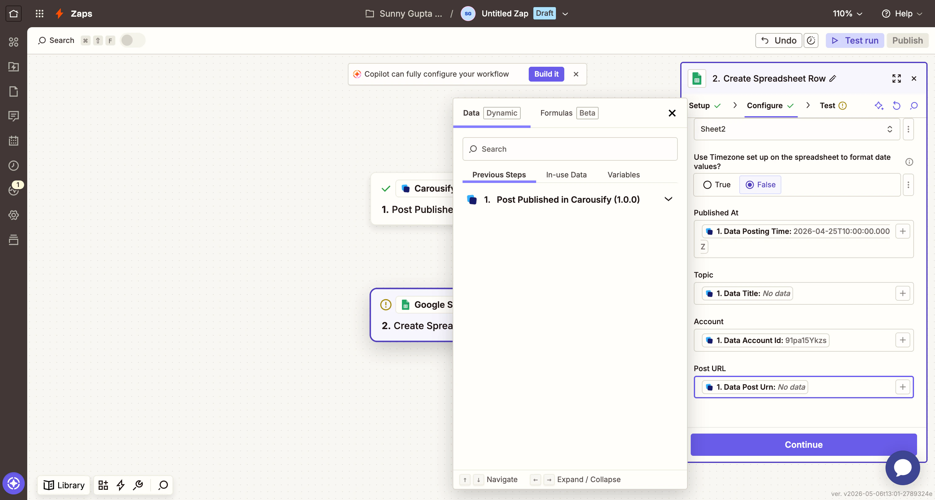Click plus button in Published At field
The image size is (935, 500).
(x=902, y=231)
